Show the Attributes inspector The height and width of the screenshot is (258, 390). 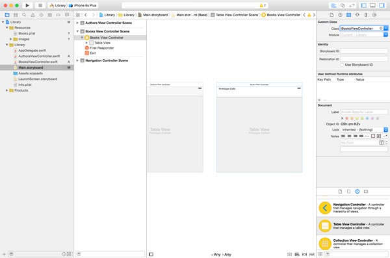tap(357, 15)
